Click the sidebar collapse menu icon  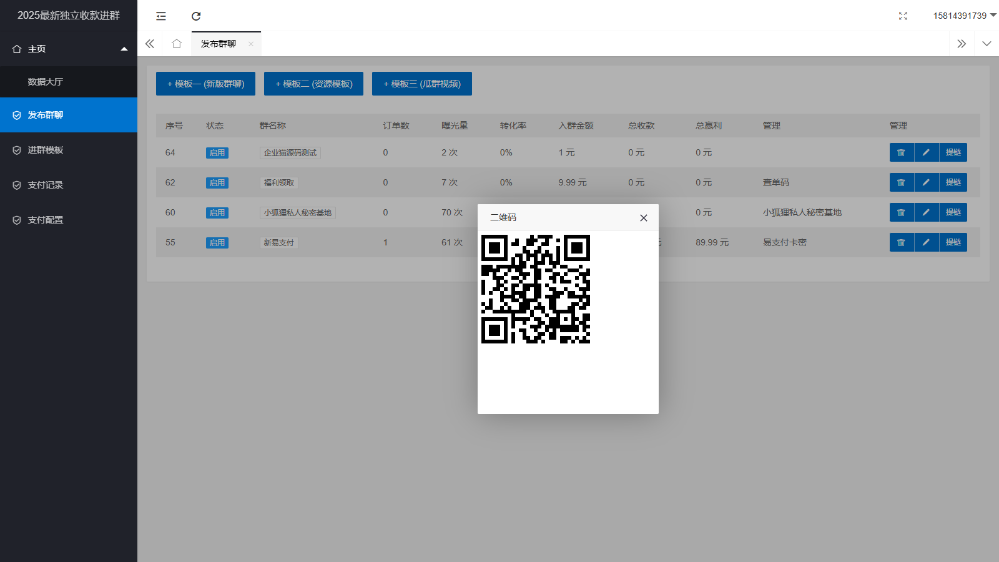click(x=161, y=16)
